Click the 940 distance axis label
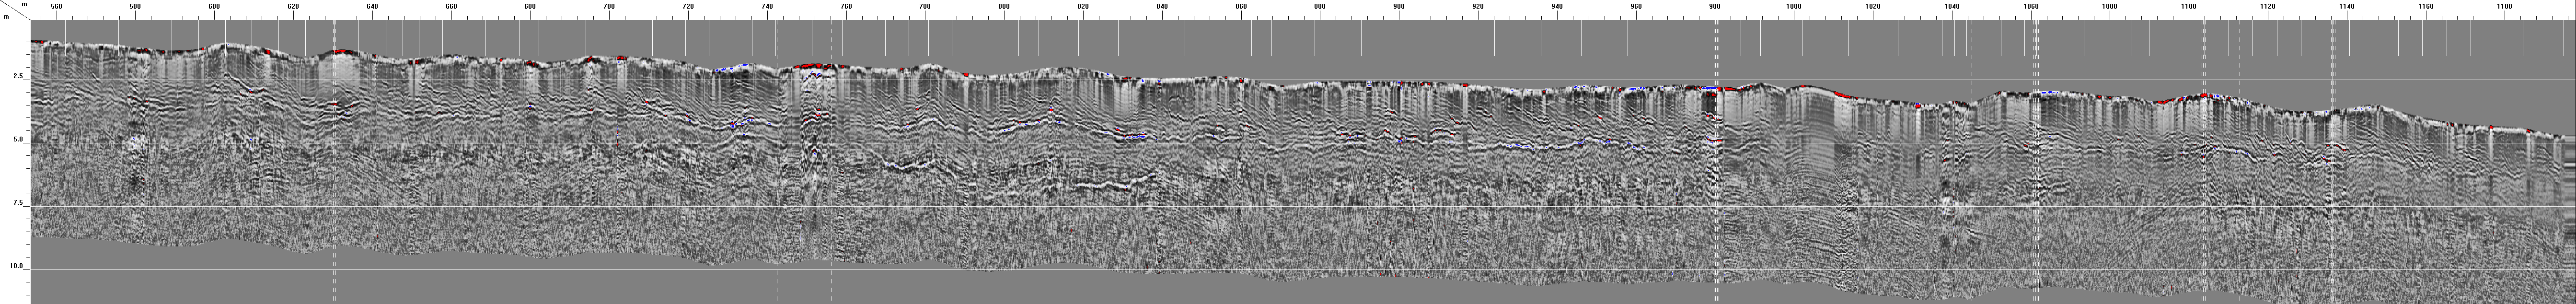2576x304 pixels. pyautogui.click(x=1557, y=6)
